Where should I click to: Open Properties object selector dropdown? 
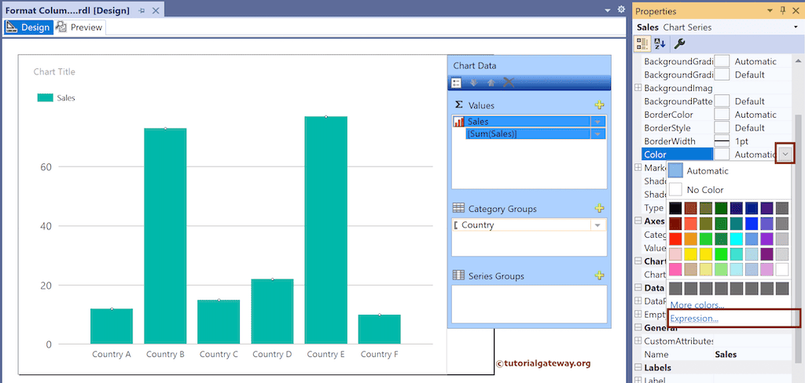[796, 27]
